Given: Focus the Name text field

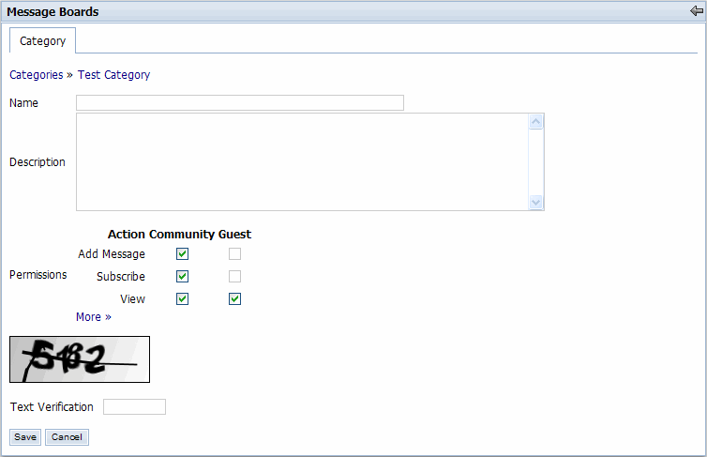Looking at the screenshot, I should pyautogui.click(x=240, y=103).
